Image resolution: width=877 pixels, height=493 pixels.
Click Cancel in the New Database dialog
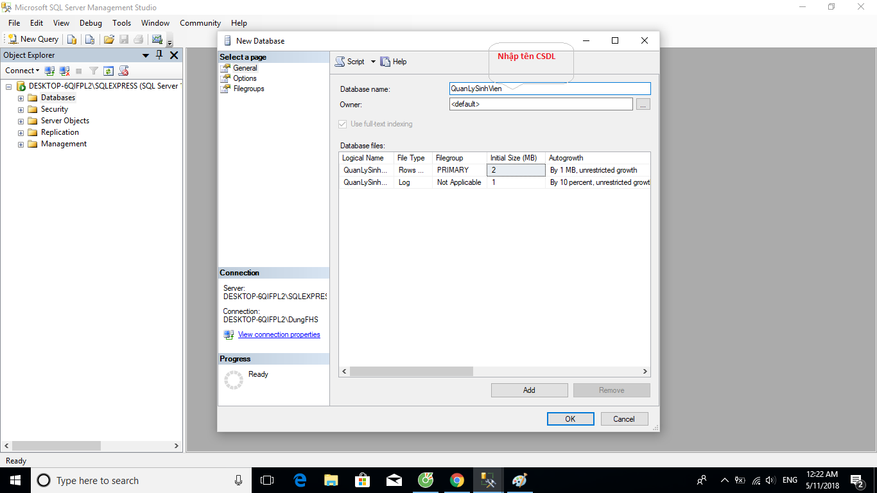click(x=624, y=419)
